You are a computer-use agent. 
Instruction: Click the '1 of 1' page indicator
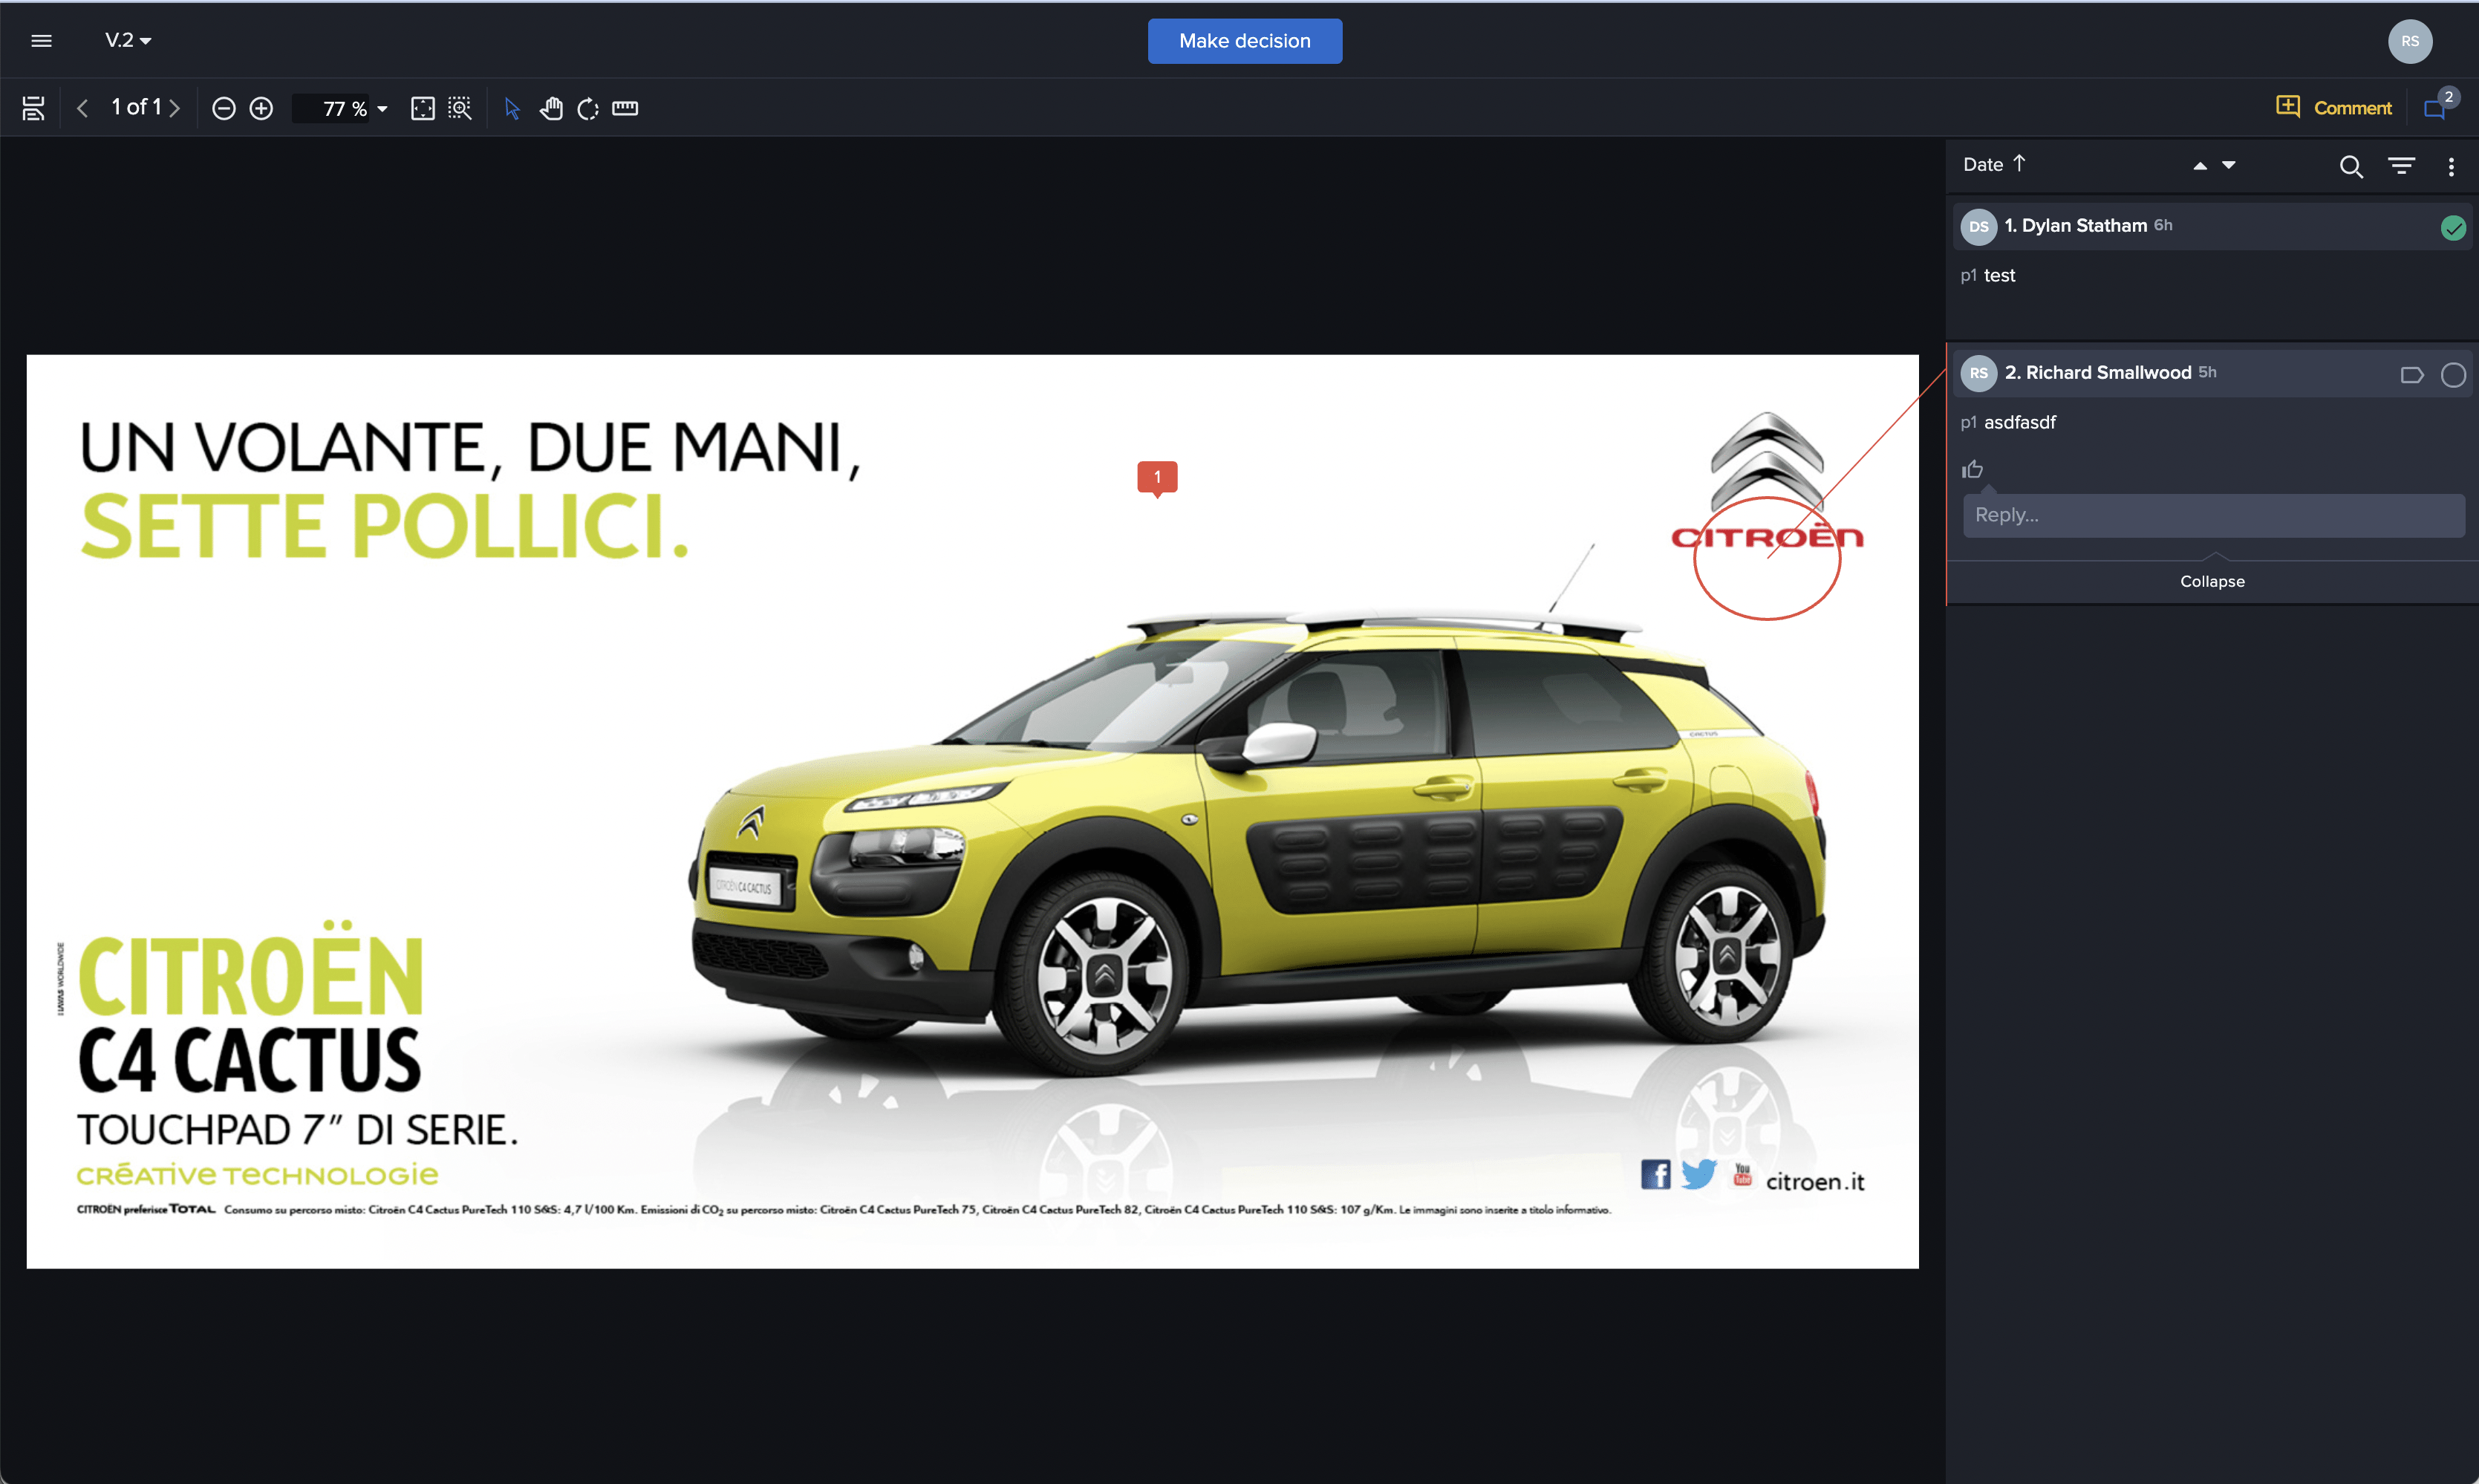(x=136, y=107)
